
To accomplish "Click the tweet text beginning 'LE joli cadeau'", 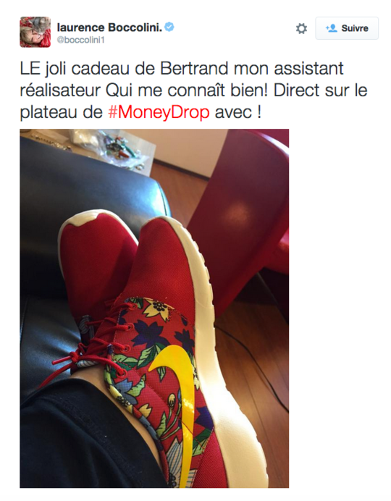I will point(193,90).
